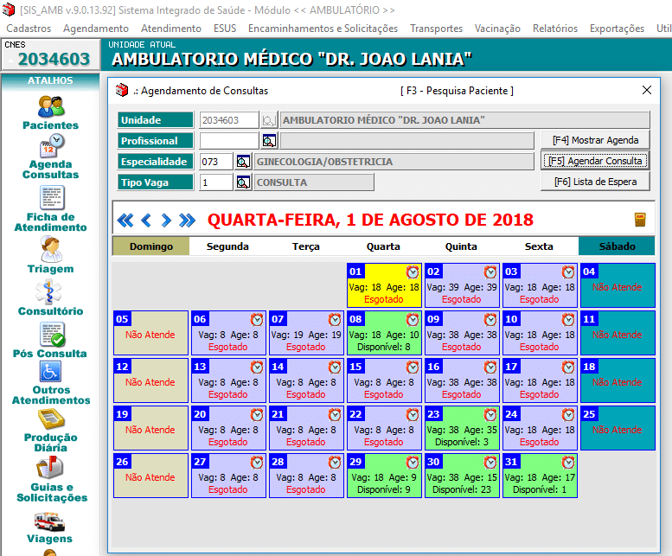Open the Ficha de Atendimento shortcut
672x556 pixels.
tap(50, 208)
